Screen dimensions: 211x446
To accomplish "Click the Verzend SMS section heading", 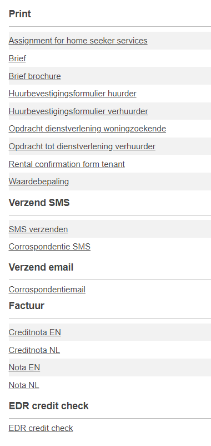I will pyautogui.click(x=39, y=203).
